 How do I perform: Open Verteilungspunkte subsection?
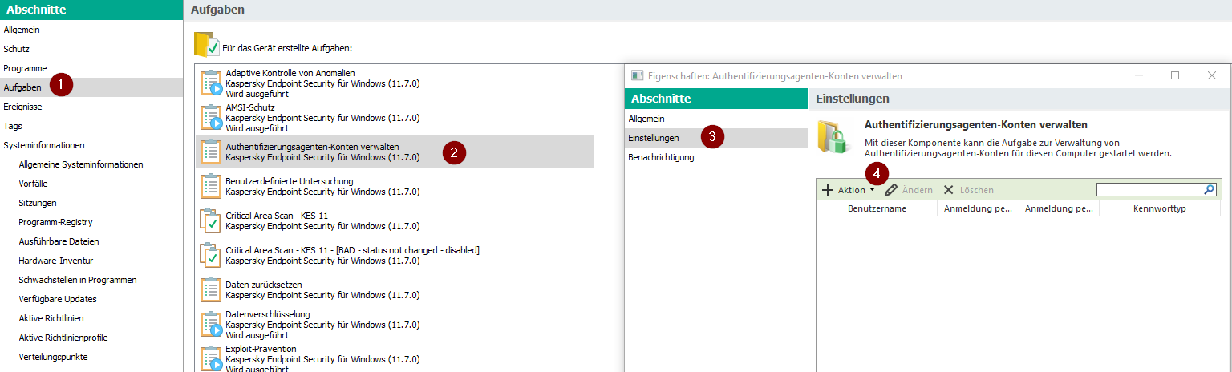pos(53,357)
